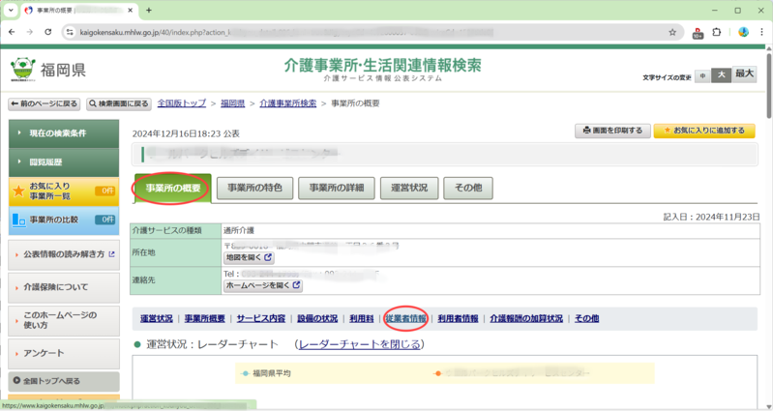Open the Chrome three-dot menu

[x=761, y=32]
